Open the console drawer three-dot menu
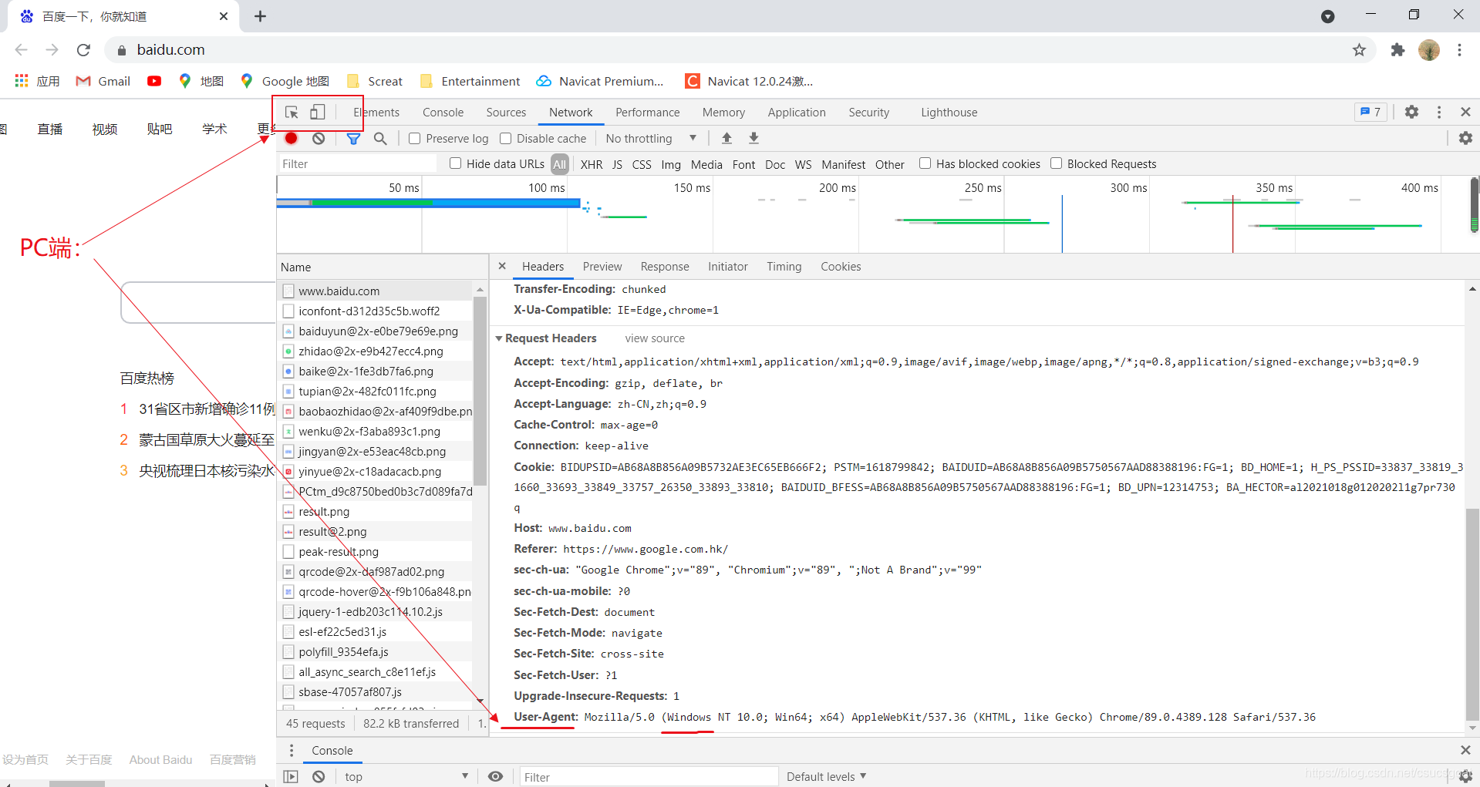This screenshot has width=1480, height=787. point(292,750)
